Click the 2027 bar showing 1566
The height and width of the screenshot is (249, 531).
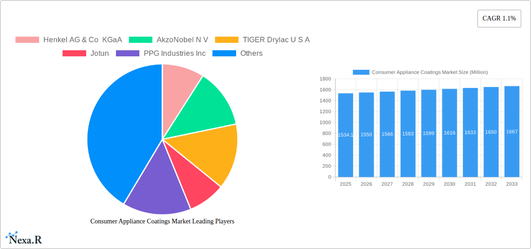[387, 135]
